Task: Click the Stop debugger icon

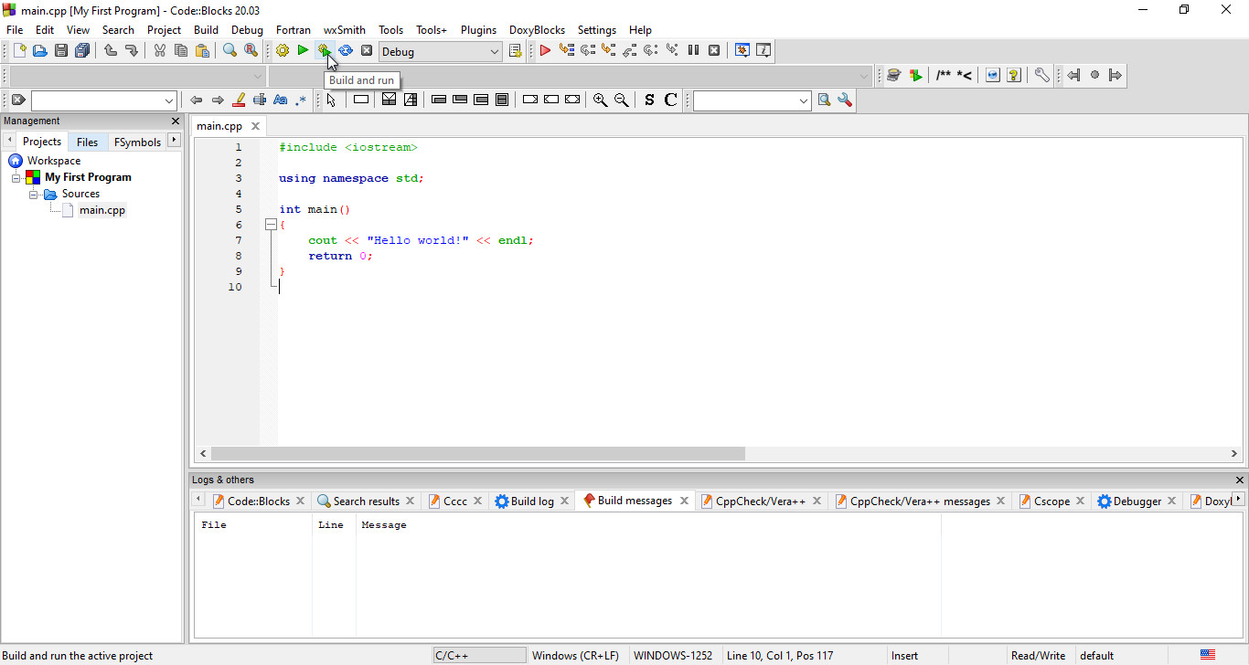Action: click(x=714, y=50)
